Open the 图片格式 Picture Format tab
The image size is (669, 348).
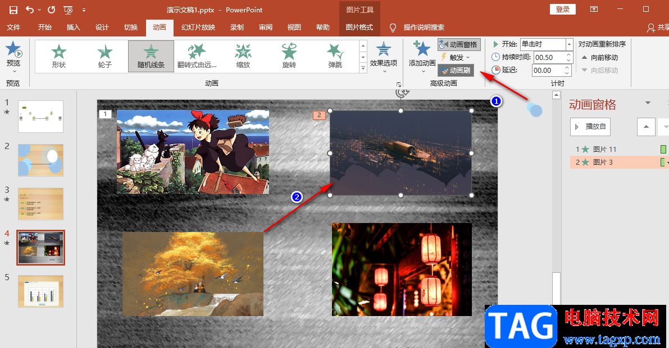pyautogui.click(x=359, y=27)
